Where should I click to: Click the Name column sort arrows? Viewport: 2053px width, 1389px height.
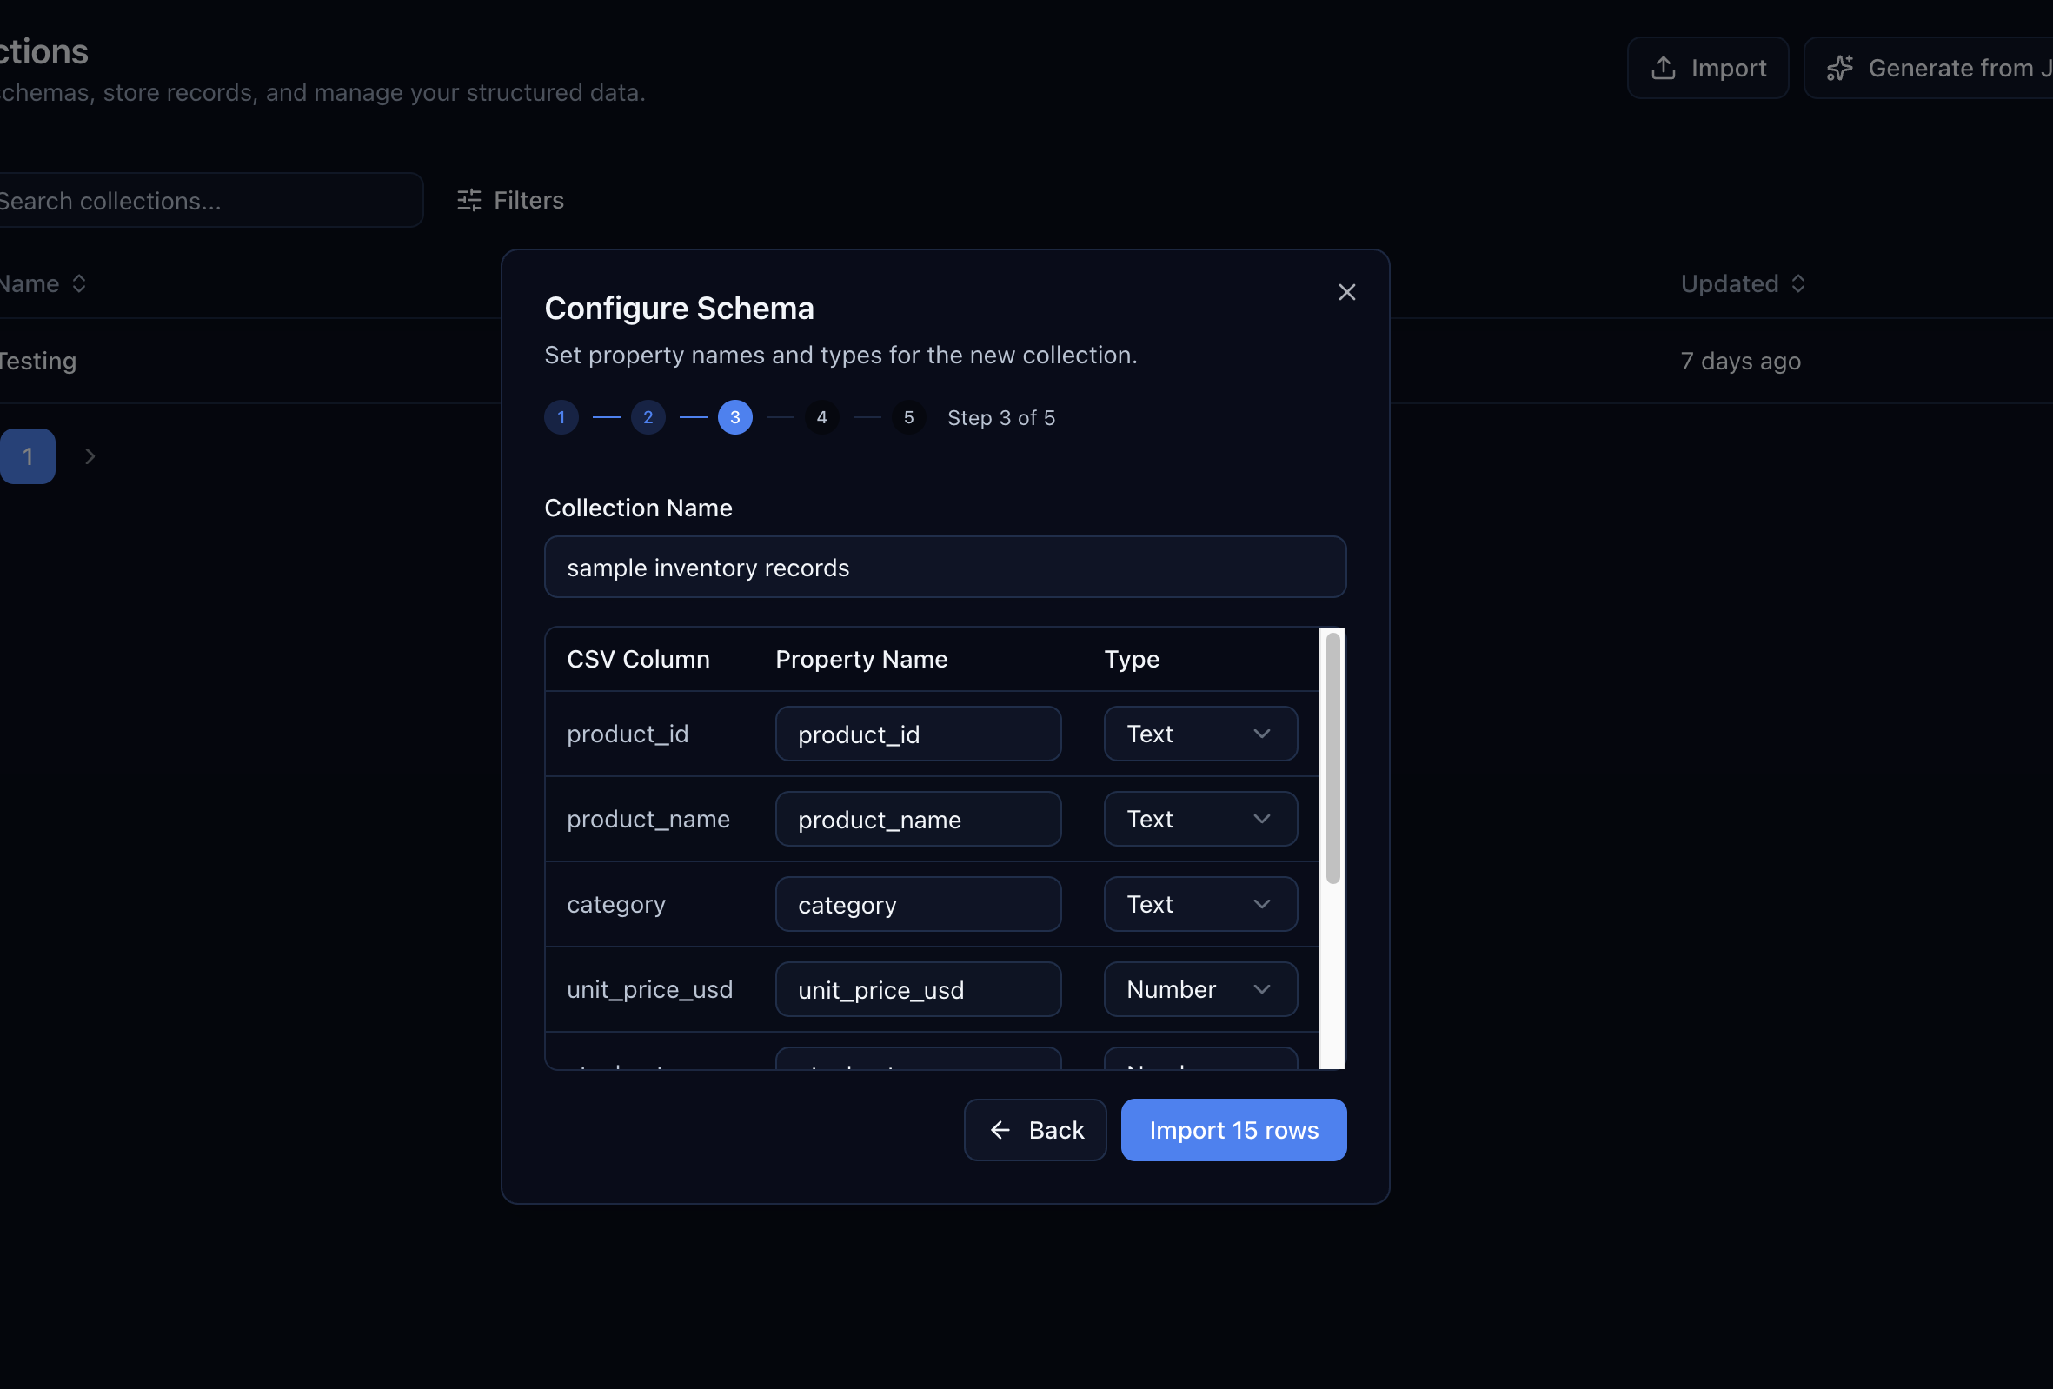[78, 283]
